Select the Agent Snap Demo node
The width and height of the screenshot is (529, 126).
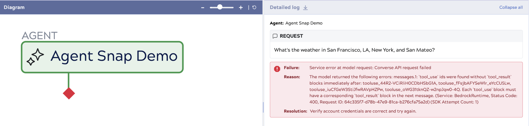(114, 56)
